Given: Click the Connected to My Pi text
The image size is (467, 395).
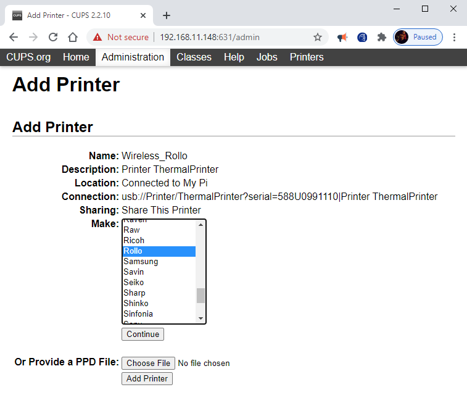Looking at the screenshot, I should point(165,183).
